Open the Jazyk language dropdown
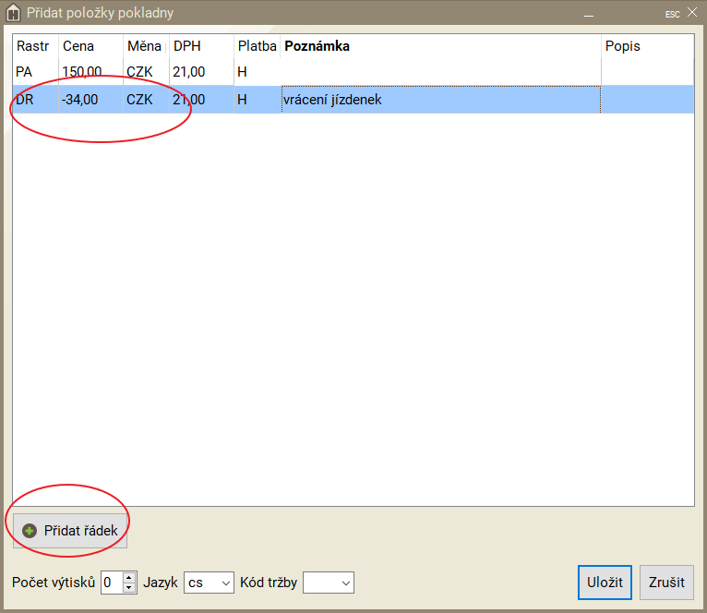This screenshot has width=707, height=613. click(x=209, y=583)
